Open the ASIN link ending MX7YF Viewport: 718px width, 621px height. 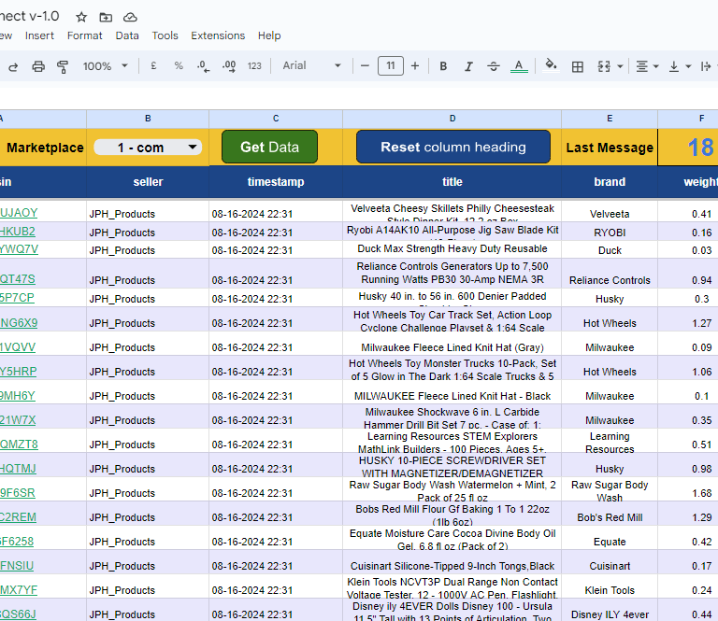19,590
